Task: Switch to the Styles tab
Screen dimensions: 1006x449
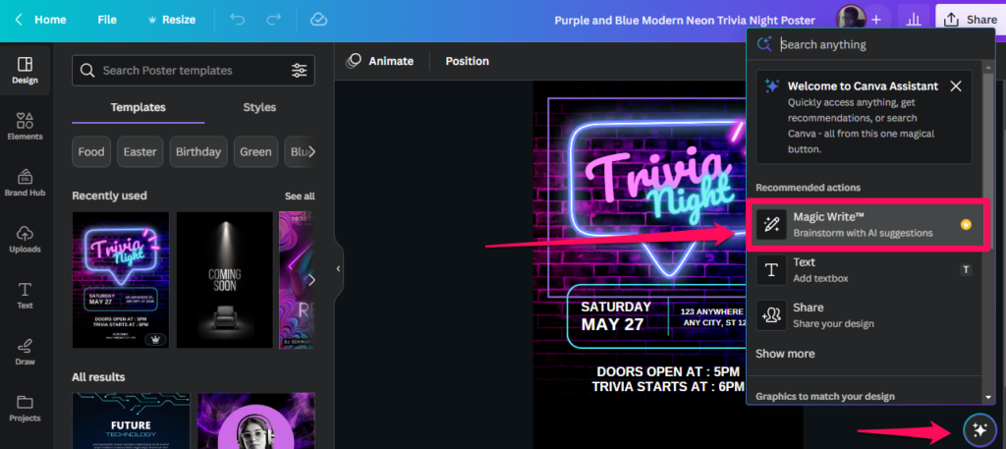Action: tap(259, 107)
